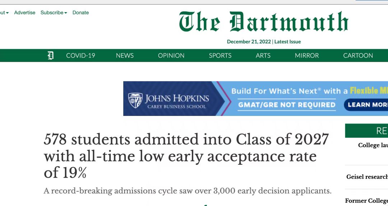Open the December 21, 2022 date link
This screenshot has height=206, width=388.
249,42
